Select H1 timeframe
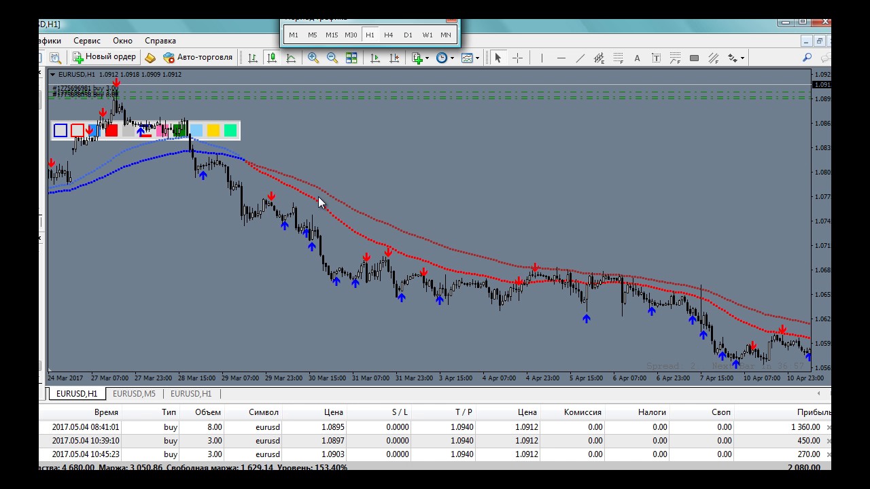The width and height of the screenshot is (870, 489). point(370,35)
